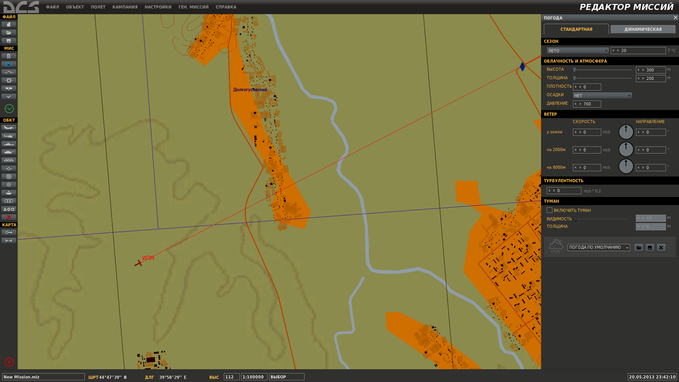Click the Турбулентность value field
The image size is (679, 382).
tap(564, 191)
